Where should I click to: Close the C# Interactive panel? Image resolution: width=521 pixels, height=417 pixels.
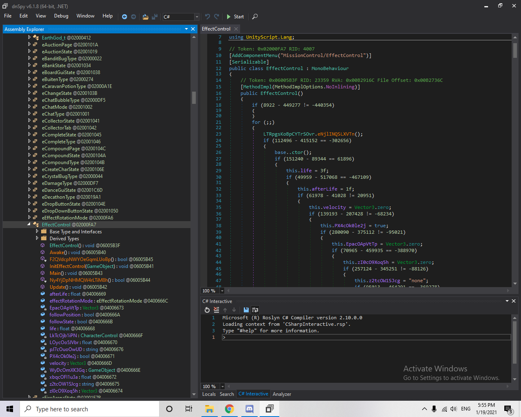pyautogui.click(x=514, y=301)
